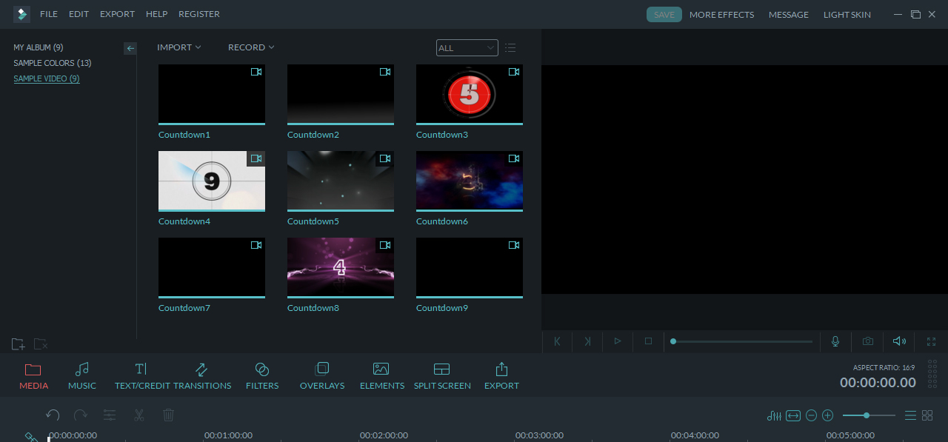Open the Export menu
Image resolution: width=948 pixels, height=442 pixels.
117,14
